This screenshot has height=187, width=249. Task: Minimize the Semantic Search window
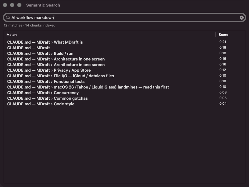point(12,5)
